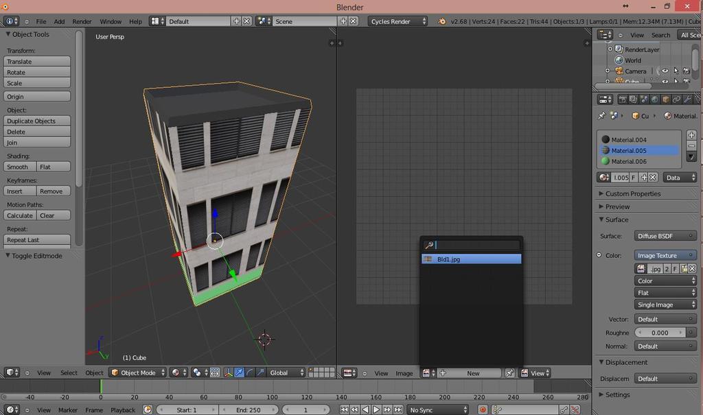703x415 pixels.
Task: Insert keyframes with the key icon
Action: 564,410
